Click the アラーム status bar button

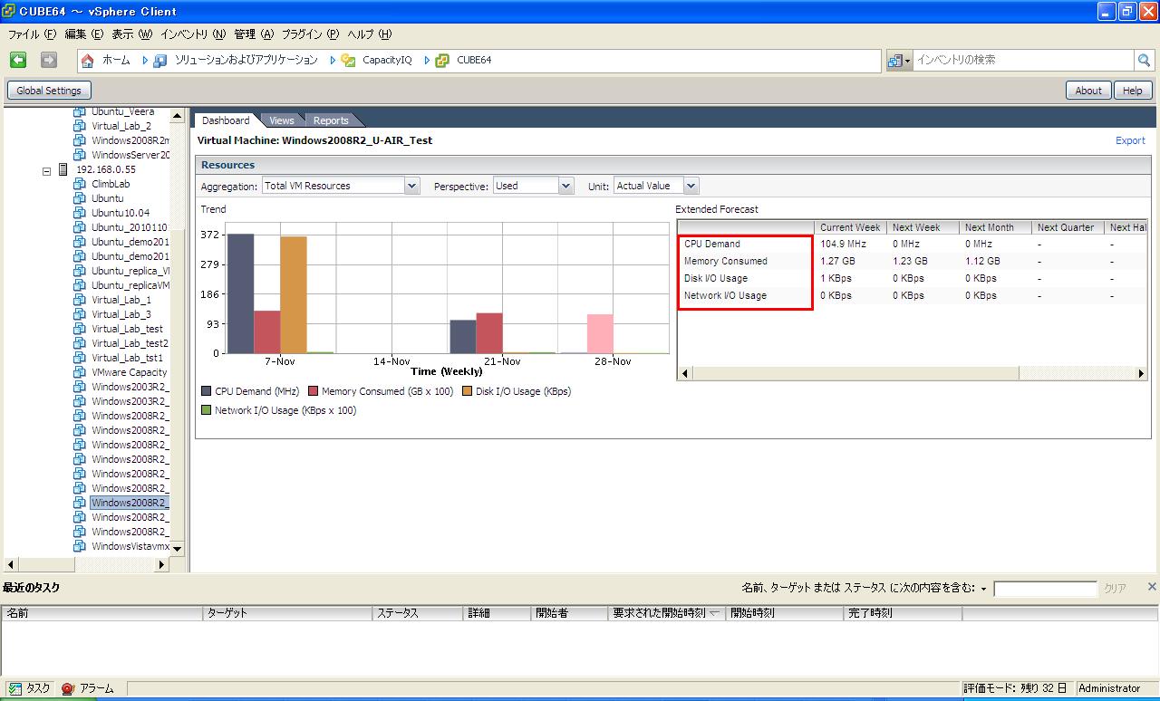click(88, 688)
